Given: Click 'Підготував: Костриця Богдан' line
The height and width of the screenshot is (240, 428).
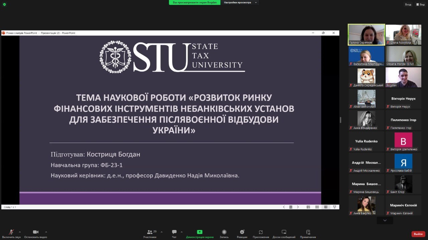Looking at the screenshot, I should (x=95, y=154).
